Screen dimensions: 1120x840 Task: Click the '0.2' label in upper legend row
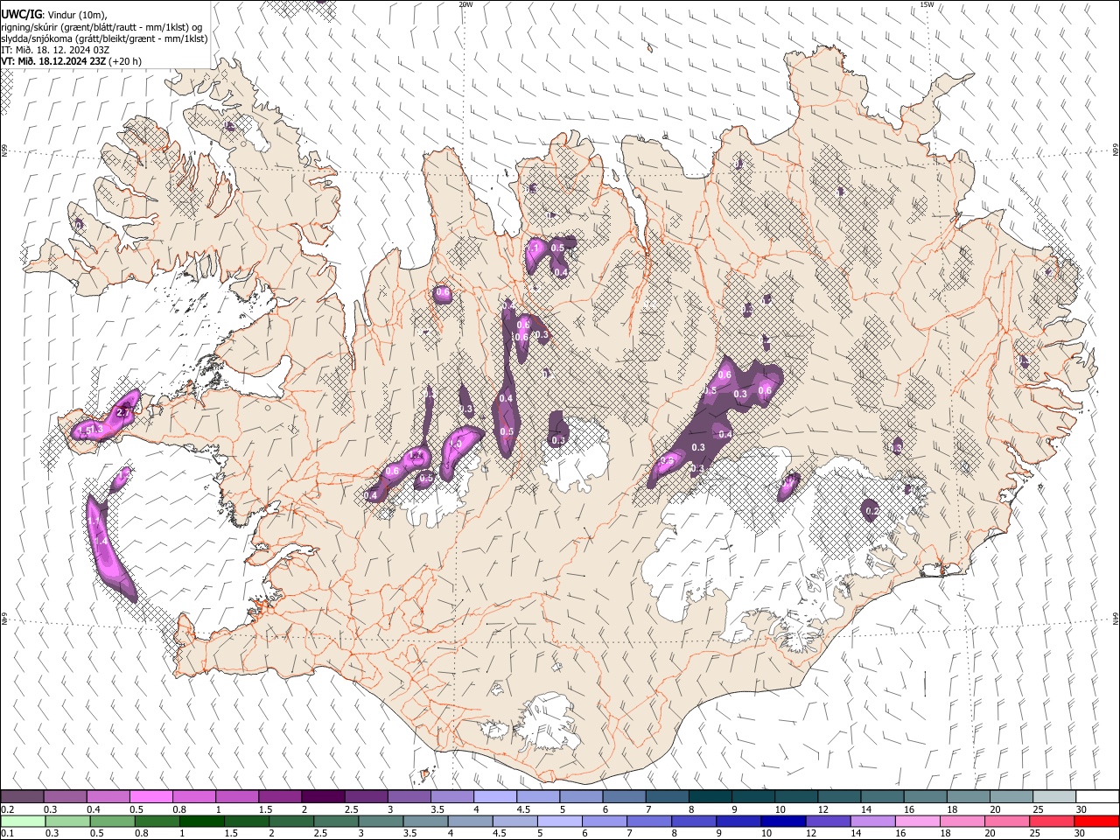[x=7, y=809]
